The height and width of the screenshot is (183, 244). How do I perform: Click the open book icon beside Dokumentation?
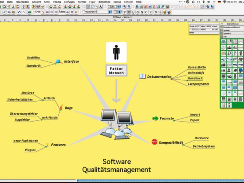tap(142, 76)
